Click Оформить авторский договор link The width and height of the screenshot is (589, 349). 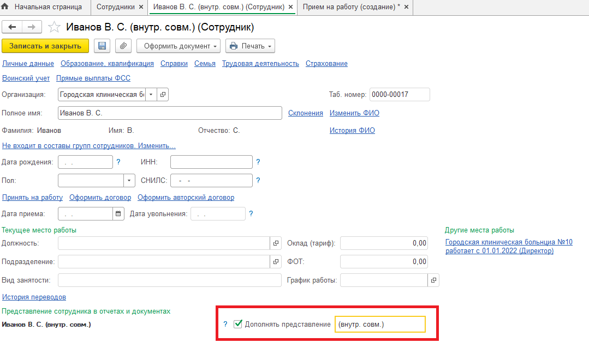pyautogui.click(x=186, y=197)
